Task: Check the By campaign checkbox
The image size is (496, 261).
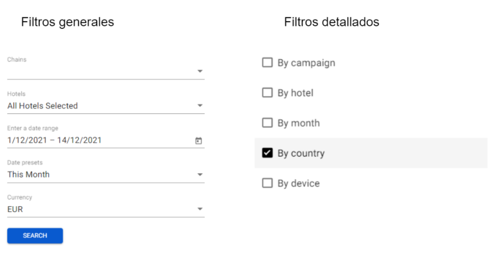Action: [267, 63]
